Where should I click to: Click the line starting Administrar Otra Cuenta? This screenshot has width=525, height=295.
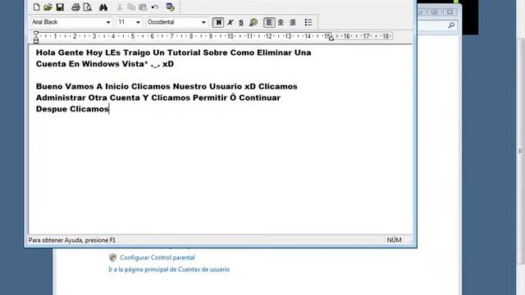[158, 98]
